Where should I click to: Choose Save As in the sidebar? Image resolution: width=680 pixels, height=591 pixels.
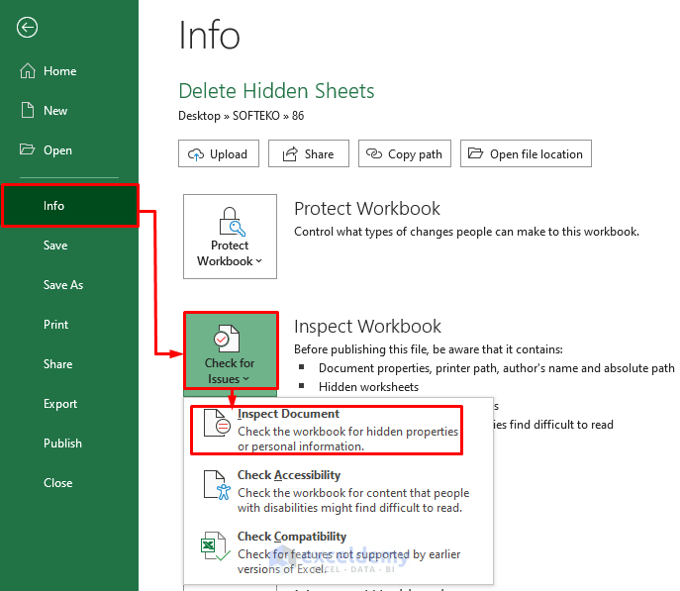63,285
